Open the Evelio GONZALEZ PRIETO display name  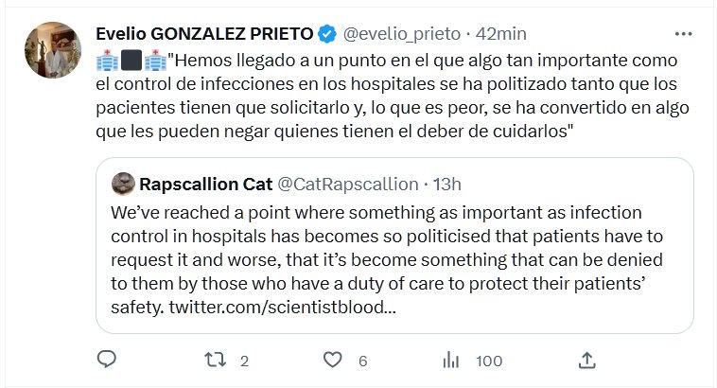tap(204, 34)
